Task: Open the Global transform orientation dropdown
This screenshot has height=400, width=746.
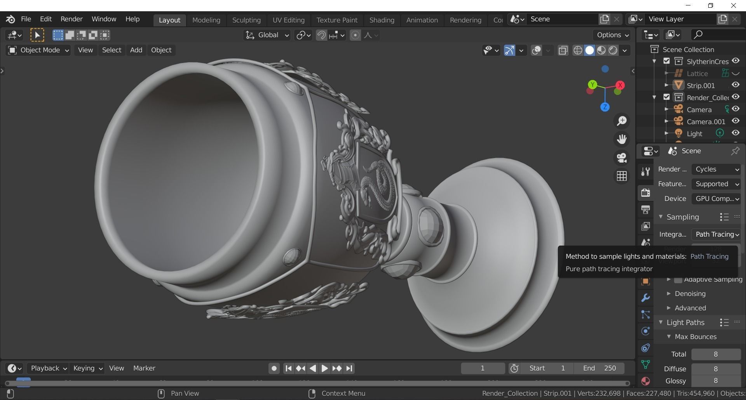Action: click(267, 35)
